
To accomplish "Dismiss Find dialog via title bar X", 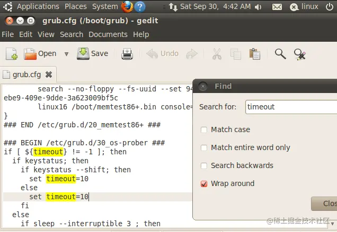I will point(202,86).
